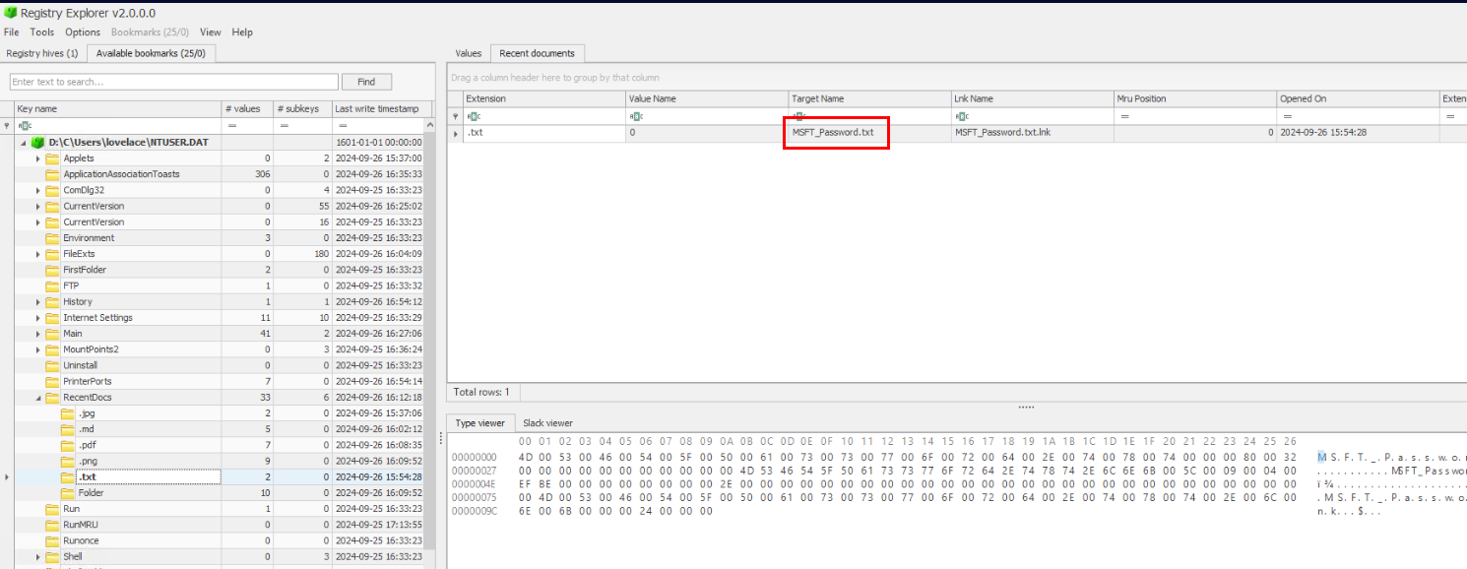Open the Options menu
1467x569 pixels.
click(x=83, y=32)
